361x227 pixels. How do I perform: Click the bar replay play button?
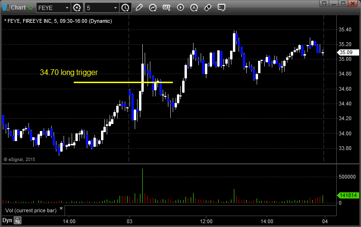(180, 8)
